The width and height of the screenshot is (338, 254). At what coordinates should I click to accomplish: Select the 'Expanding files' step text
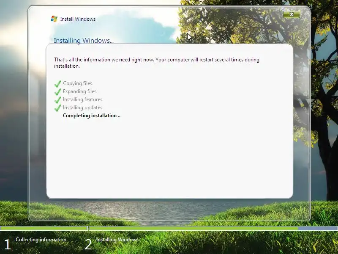pyautogui.click(x=79, y=91)
